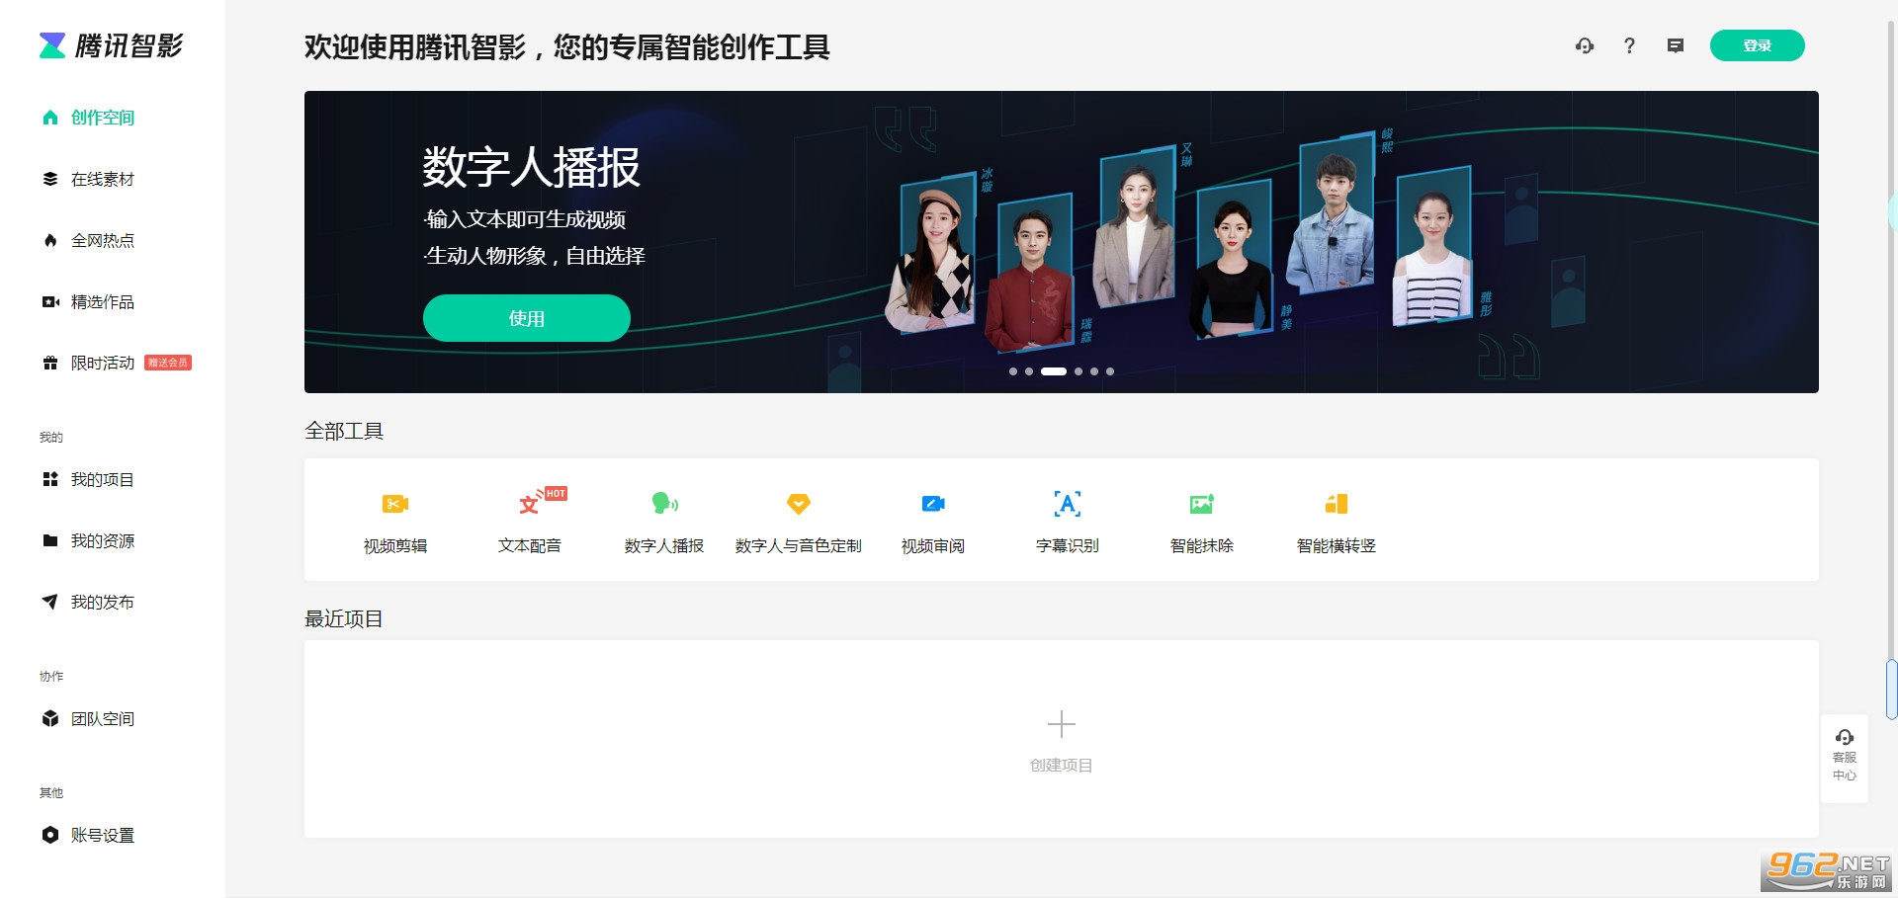
Task: Click the headset support icon in header
Action: 1585,45
